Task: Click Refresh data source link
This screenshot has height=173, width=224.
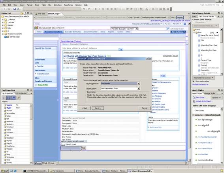Action: tap(200, 84)
